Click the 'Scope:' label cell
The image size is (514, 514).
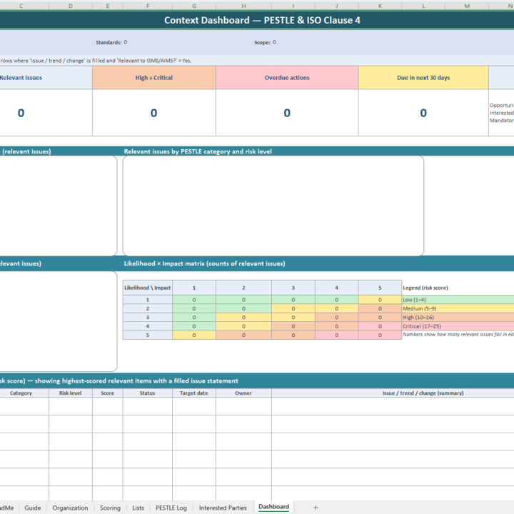click(x=262, y=42)
